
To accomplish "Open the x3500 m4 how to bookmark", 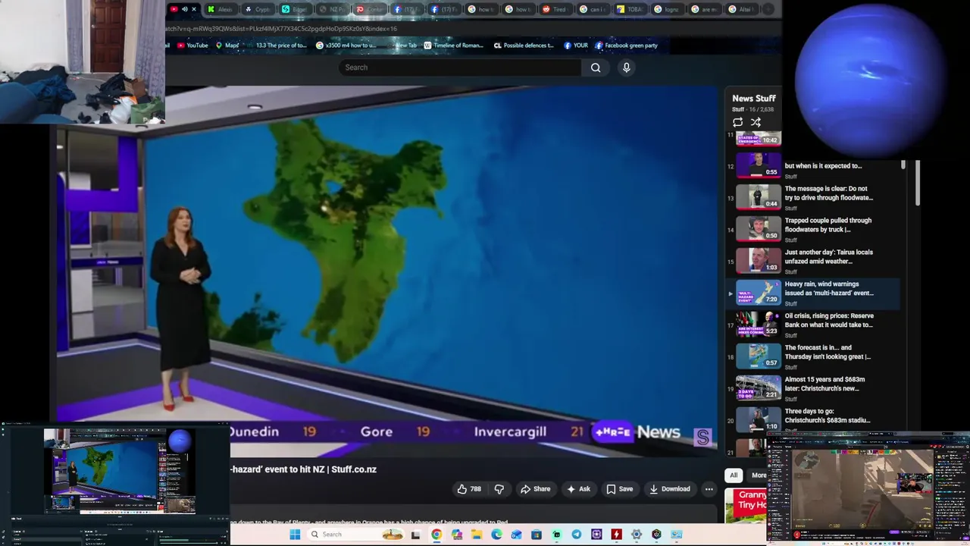I will [x=346, y=45].
